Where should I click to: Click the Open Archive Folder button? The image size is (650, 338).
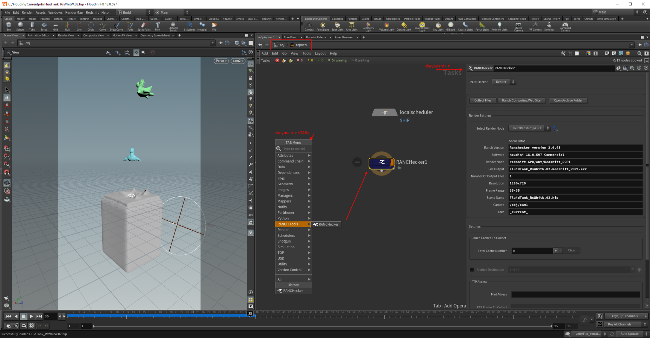[x=568, y=100]
